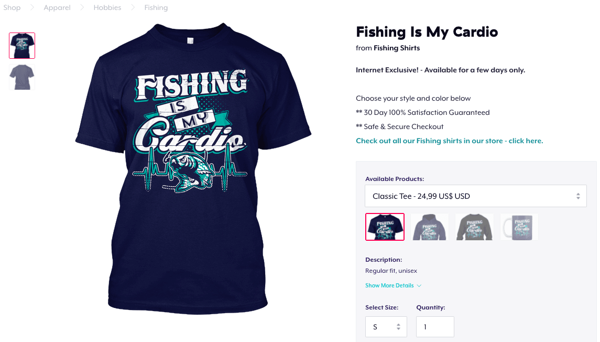Click the Check out all Fishing shirts link
Screen dimensions: 600x342
(449, 141)
